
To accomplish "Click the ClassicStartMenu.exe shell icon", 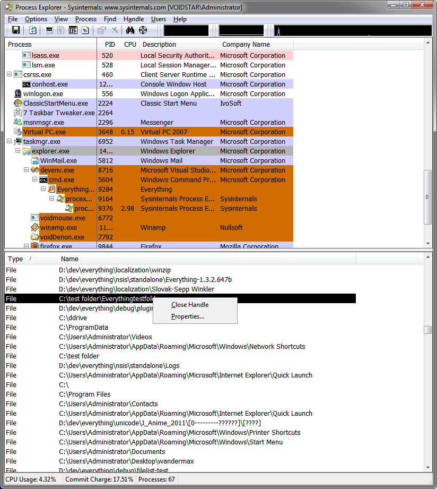I will 18,103.
